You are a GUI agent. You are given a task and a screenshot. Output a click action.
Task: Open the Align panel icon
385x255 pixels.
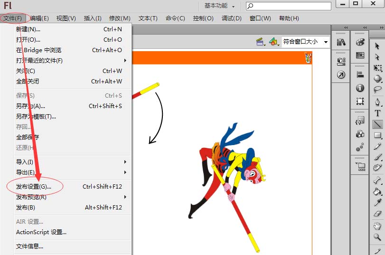[360, 74]
